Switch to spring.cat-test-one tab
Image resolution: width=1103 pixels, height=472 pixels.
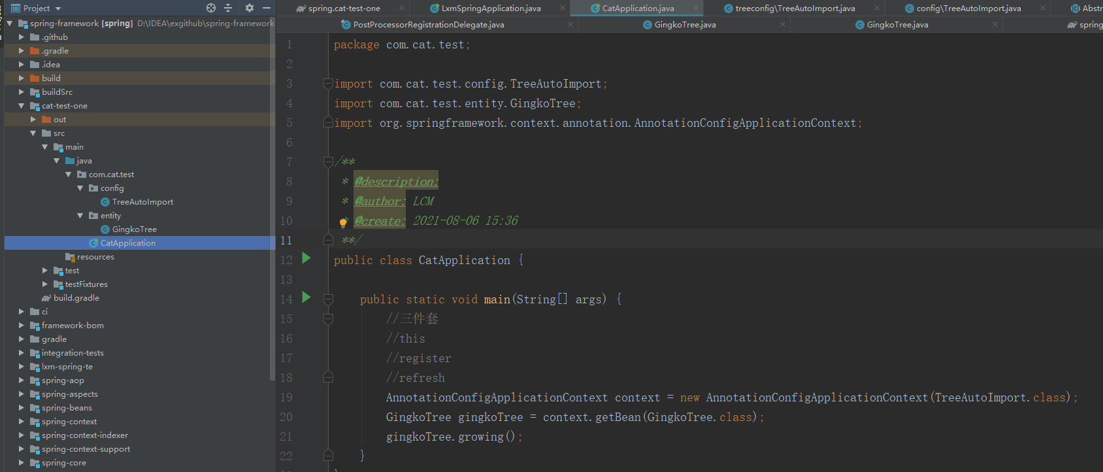click(344, 8)
